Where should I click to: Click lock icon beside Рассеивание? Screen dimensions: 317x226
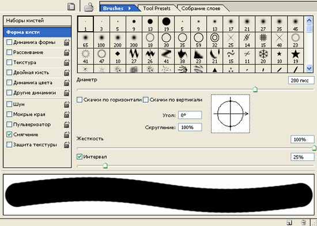pos(66,52)
